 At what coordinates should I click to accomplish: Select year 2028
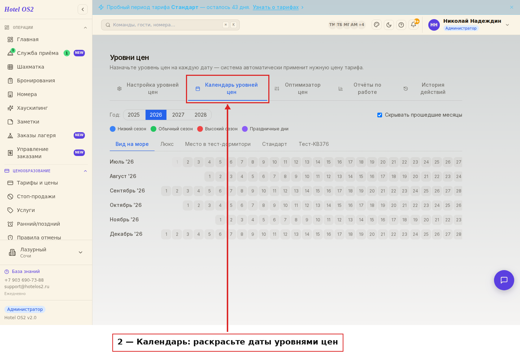(201, 115)
